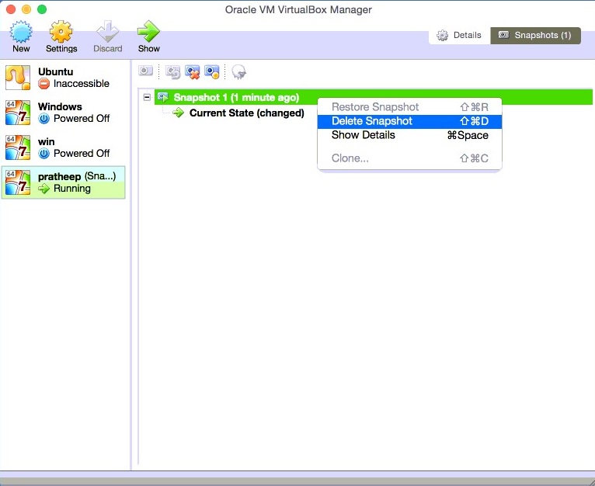Screen dimensions: 595x486
Task: Choose Restore Snapshot from context menu
Action: click(x=409, y=107)
